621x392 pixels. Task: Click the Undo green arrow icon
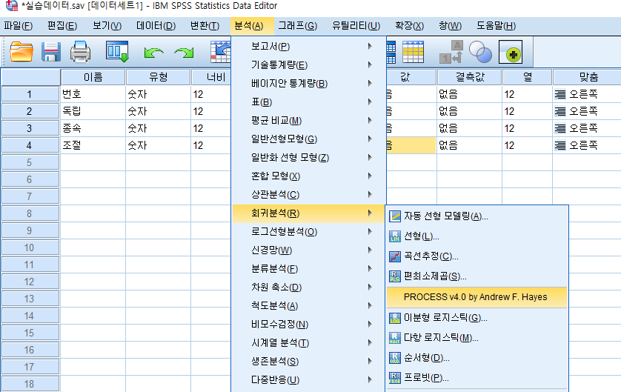click(x=153, y=53)
